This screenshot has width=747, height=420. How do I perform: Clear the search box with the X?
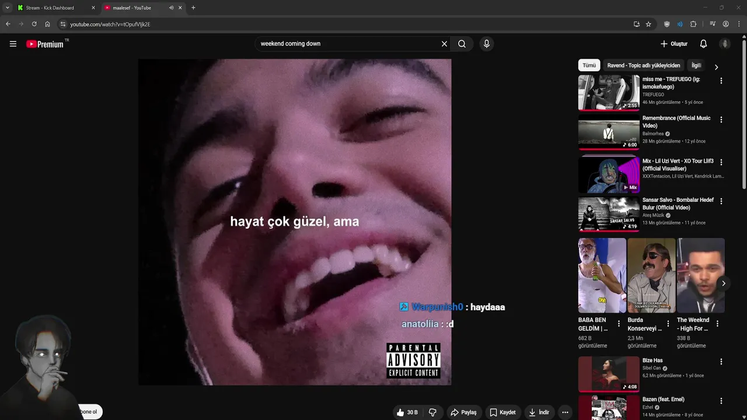pos(444,44)
